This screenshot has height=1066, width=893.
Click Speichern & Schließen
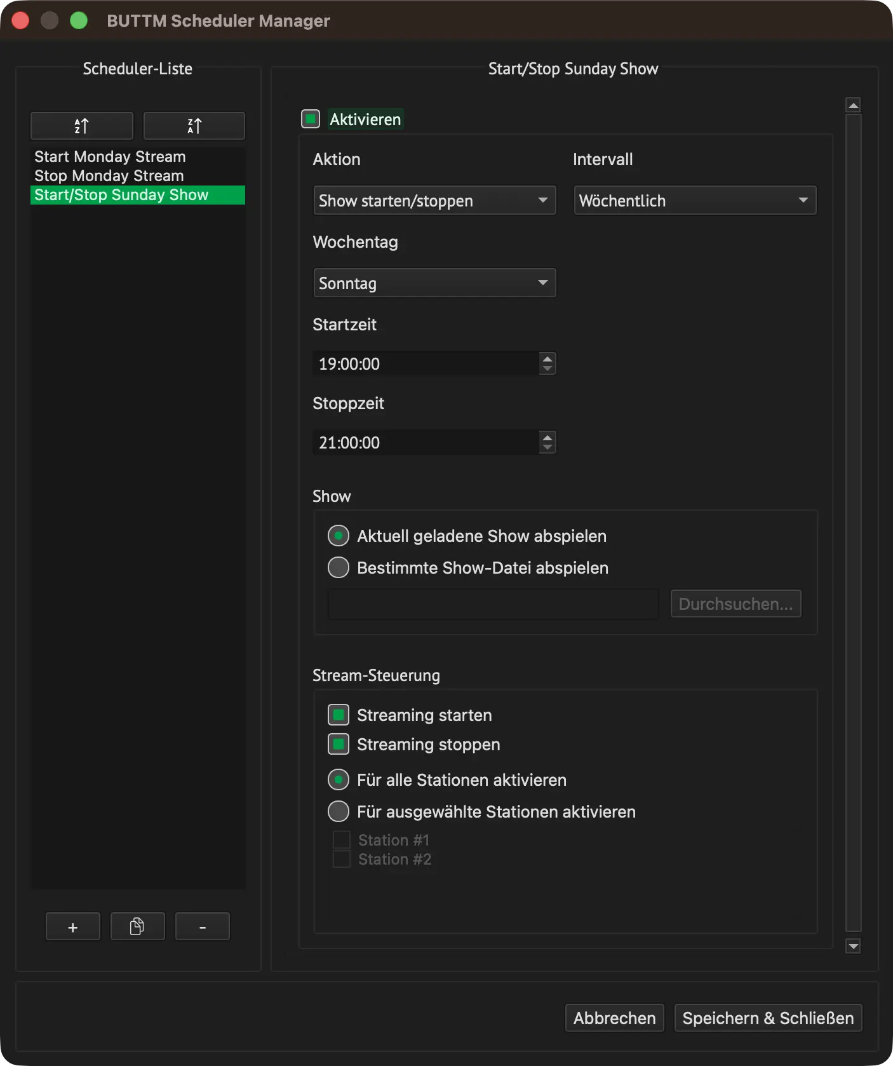pyautogui.click(x=769, y=1018)
